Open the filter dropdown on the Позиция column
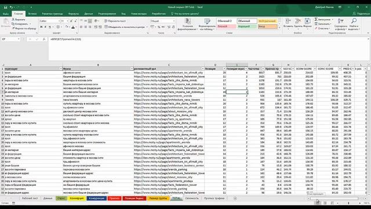Image resolution: width=371 pixels, height=209 pixels. pos(224,69)
